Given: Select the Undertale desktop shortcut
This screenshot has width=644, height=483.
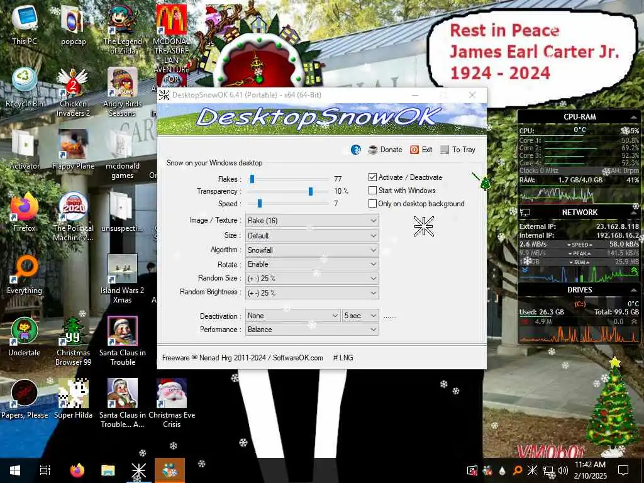Looking at the screenshot, I should [25, 337].
